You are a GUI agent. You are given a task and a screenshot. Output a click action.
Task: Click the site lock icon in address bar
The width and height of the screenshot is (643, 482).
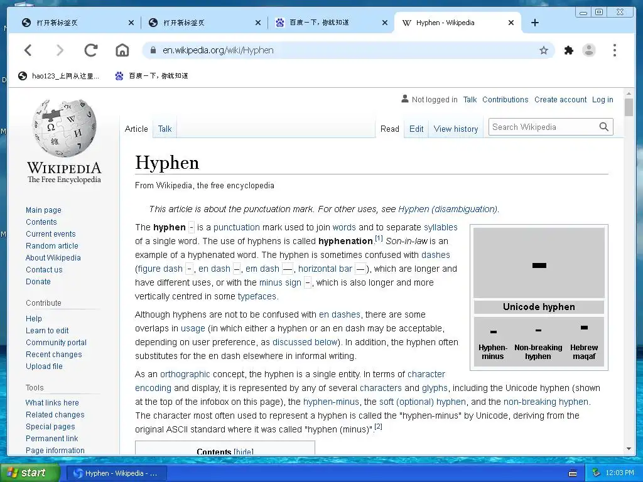153,50
